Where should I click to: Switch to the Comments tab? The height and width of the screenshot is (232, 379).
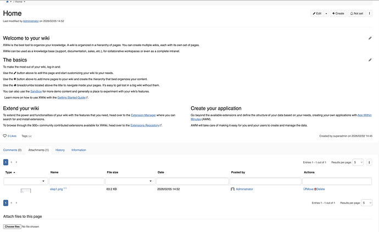(x=12, y=150)
